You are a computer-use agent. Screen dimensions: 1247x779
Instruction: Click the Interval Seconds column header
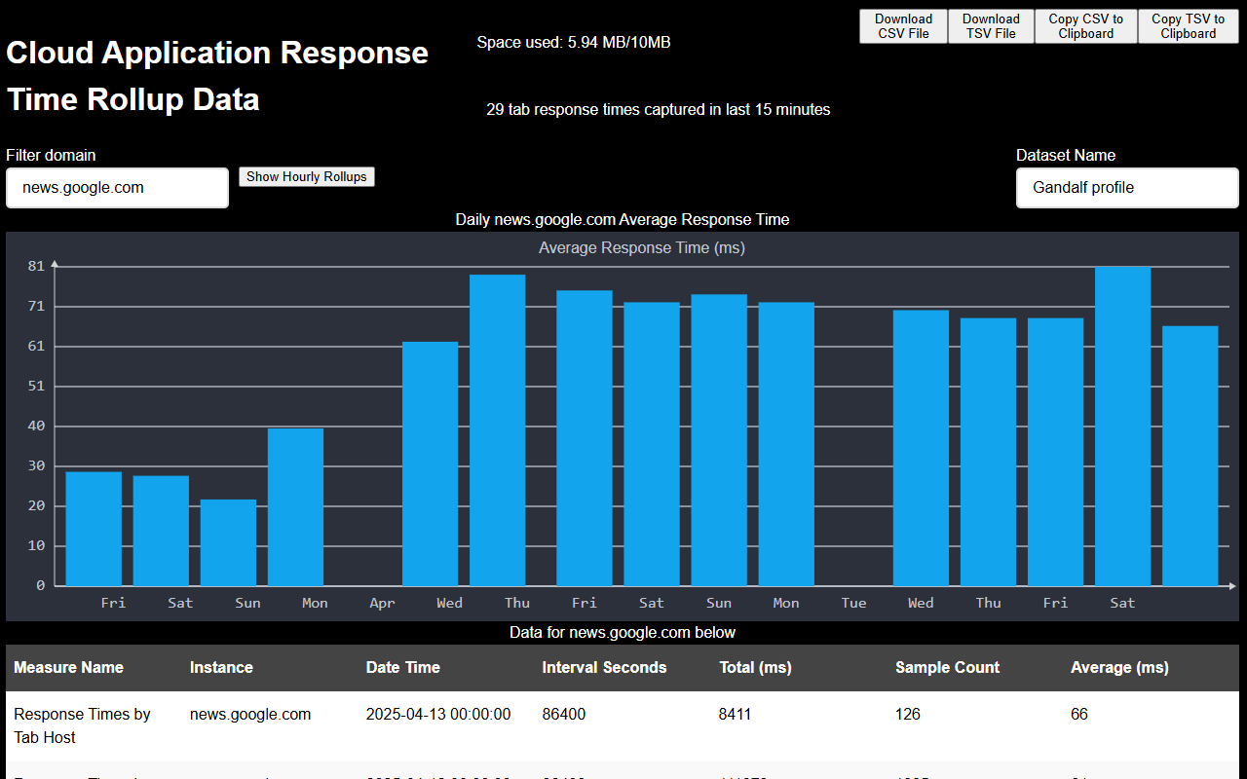pos(605,668)
